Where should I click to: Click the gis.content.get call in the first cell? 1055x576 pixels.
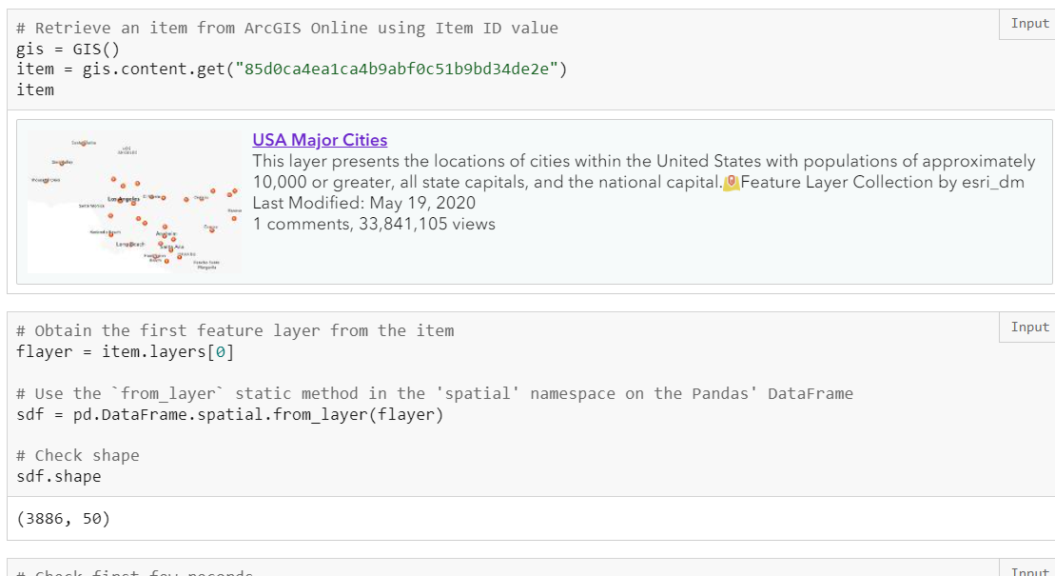pyautogui.click(x=152, y=70)
